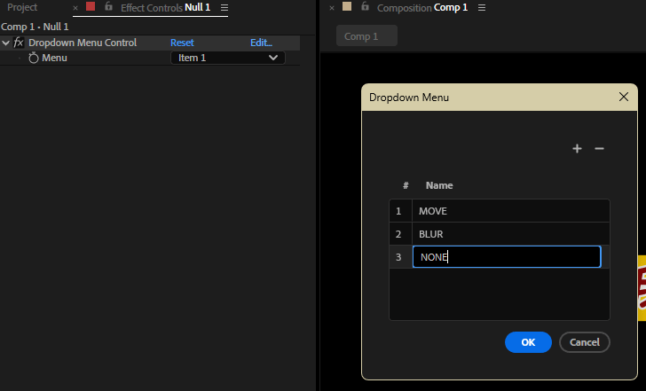The width and height of the screenshot is (646, 391).
Task: Expand the Menu property twirl arrow
Action: 20,58
